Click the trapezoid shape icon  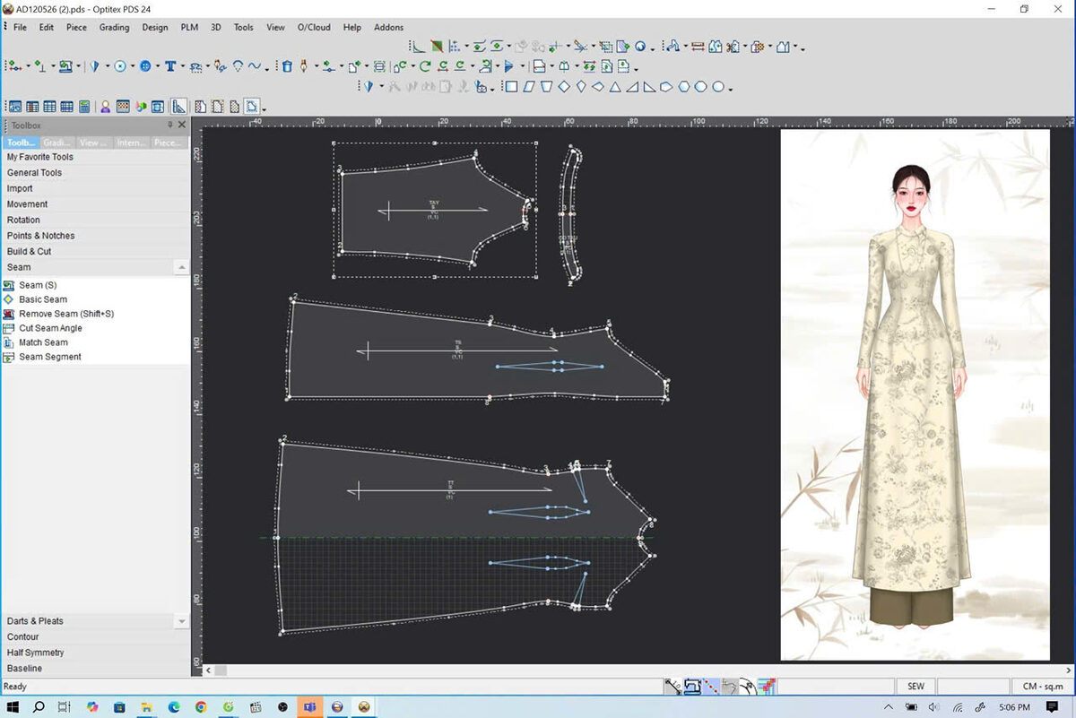(x=547, y=87)
